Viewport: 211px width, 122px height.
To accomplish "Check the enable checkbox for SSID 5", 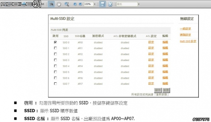I will click(x=55, y=72).
